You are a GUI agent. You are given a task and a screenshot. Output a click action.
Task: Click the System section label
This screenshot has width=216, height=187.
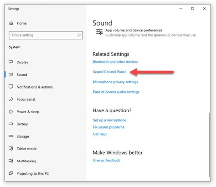tap(14, 47)
